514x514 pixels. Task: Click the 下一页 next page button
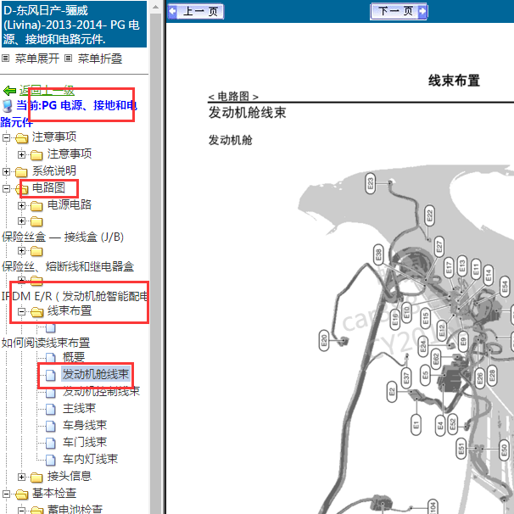399,12
